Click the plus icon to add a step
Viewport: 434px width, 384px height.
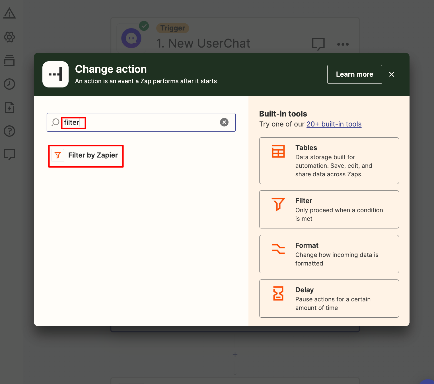tap(235, 355)
